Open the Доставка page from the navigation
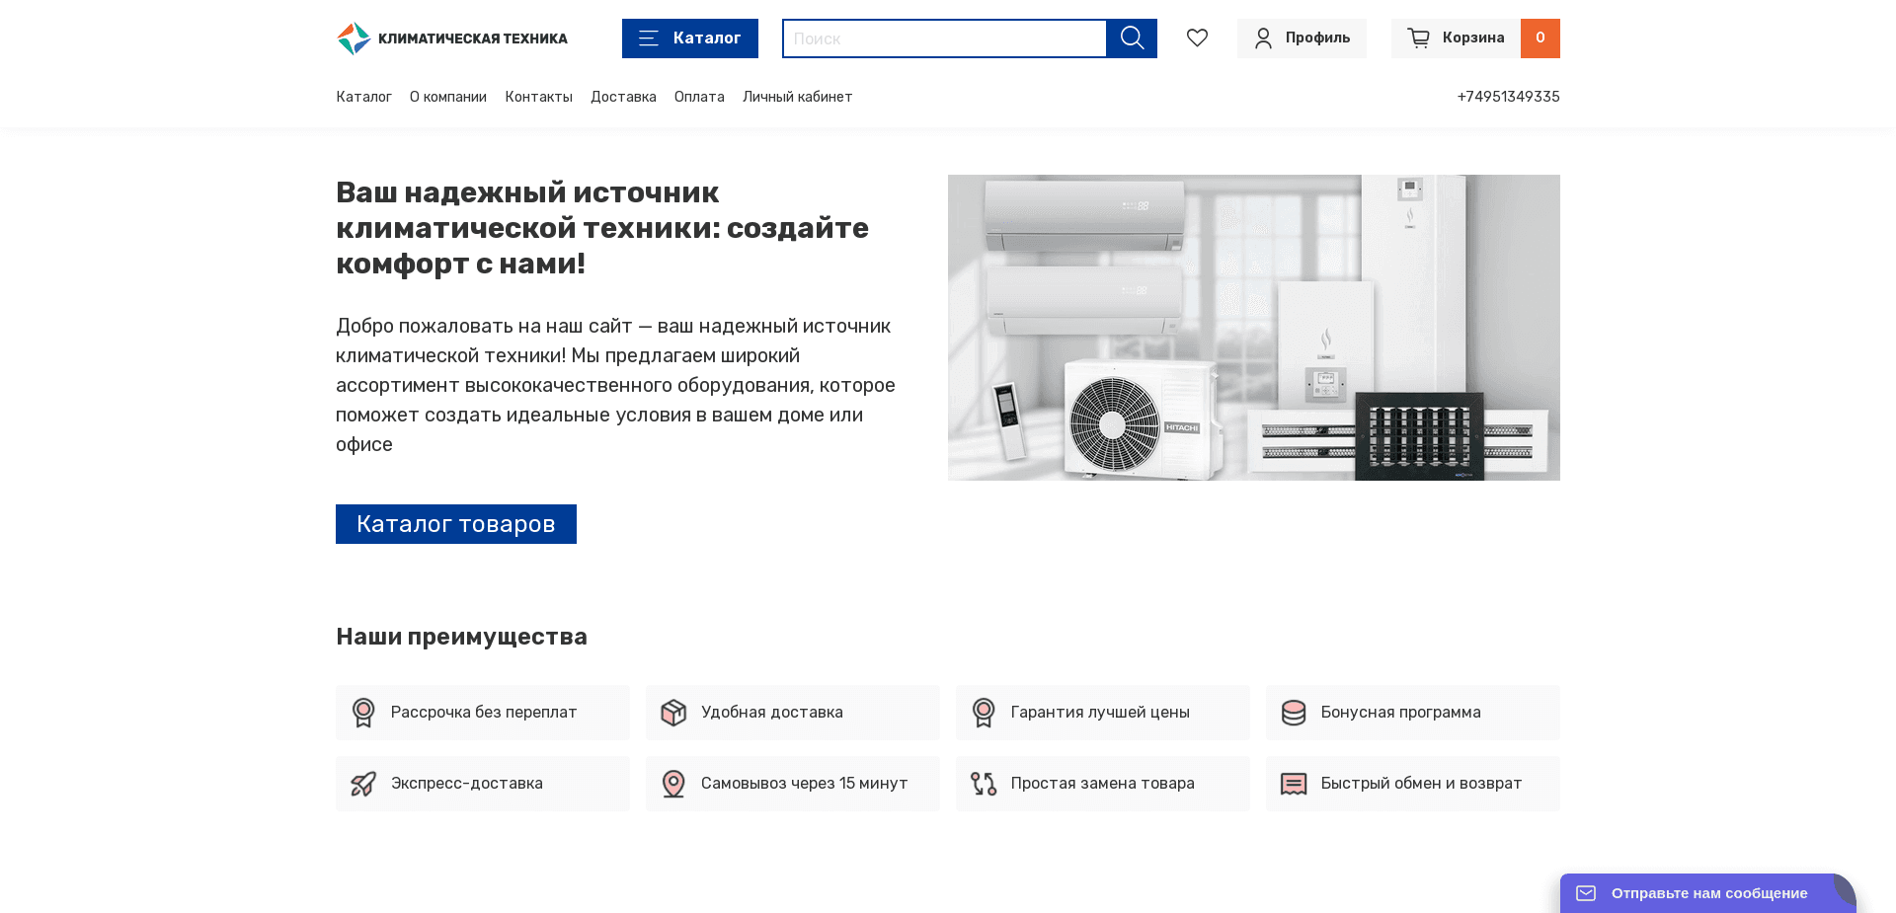The image size is (1896, 913). pos(623,97)
